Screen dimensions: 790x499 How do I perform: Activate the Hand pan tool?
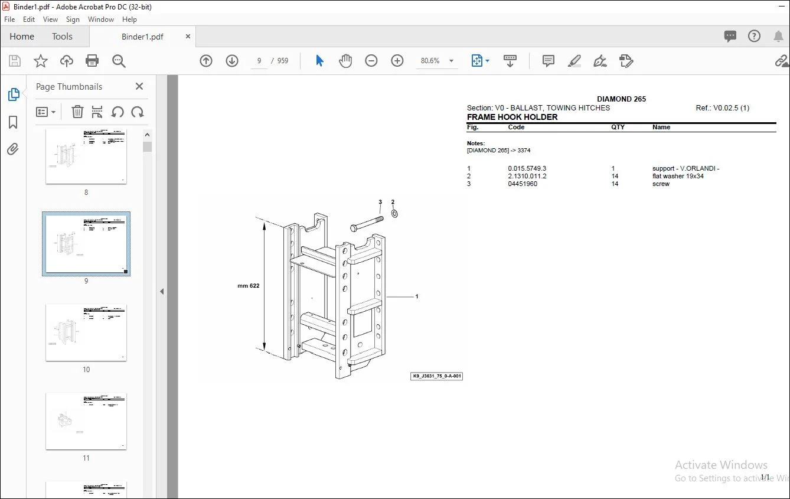(x=345, y=61)
